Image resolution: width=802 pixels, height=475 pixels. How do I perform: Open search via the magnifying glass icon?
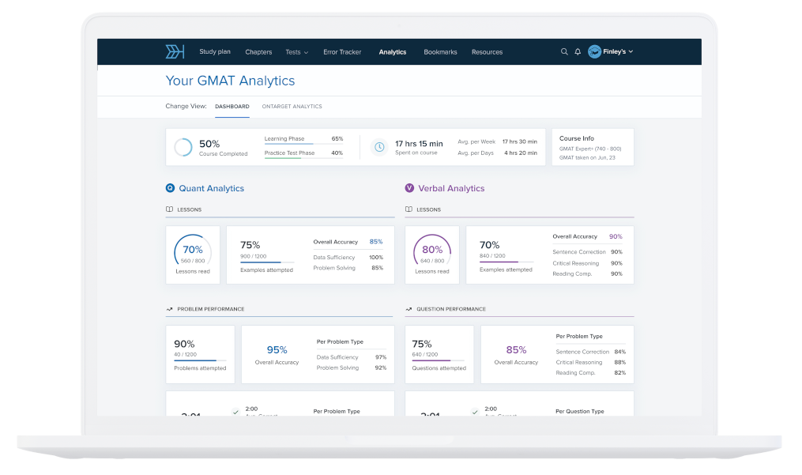(x=564, y=52)
